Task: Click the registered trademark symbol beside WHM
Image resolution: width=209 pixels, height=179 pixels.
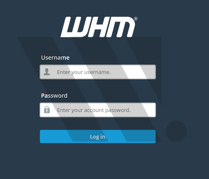Action: pyautogui.click(x=136, y=19)
